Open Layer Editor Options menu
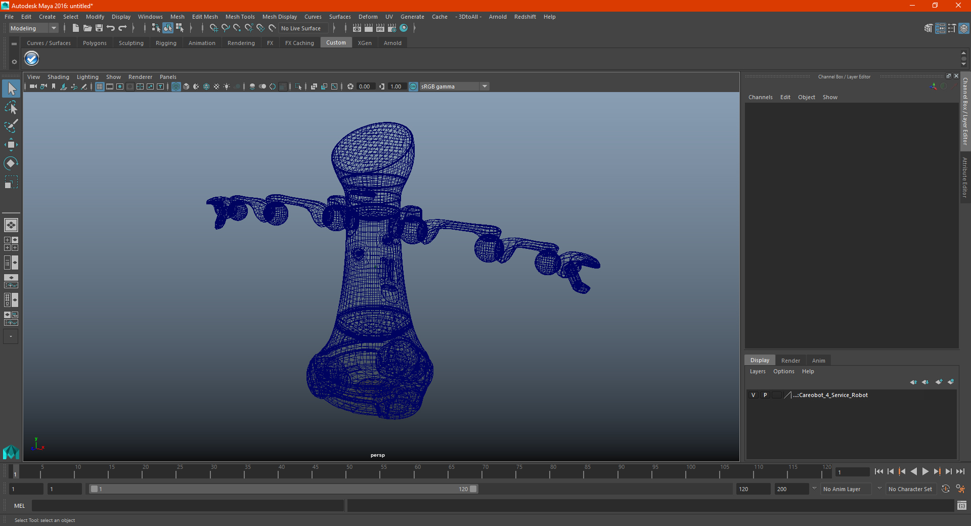This screenshot has height=526, width=971. click(x=783, y=371)
